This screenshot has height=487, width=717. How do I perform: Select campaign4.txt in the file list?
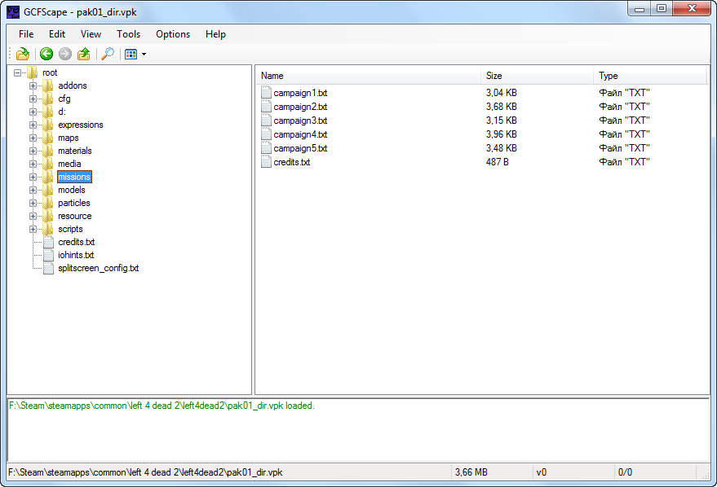(x=300, y=134)
